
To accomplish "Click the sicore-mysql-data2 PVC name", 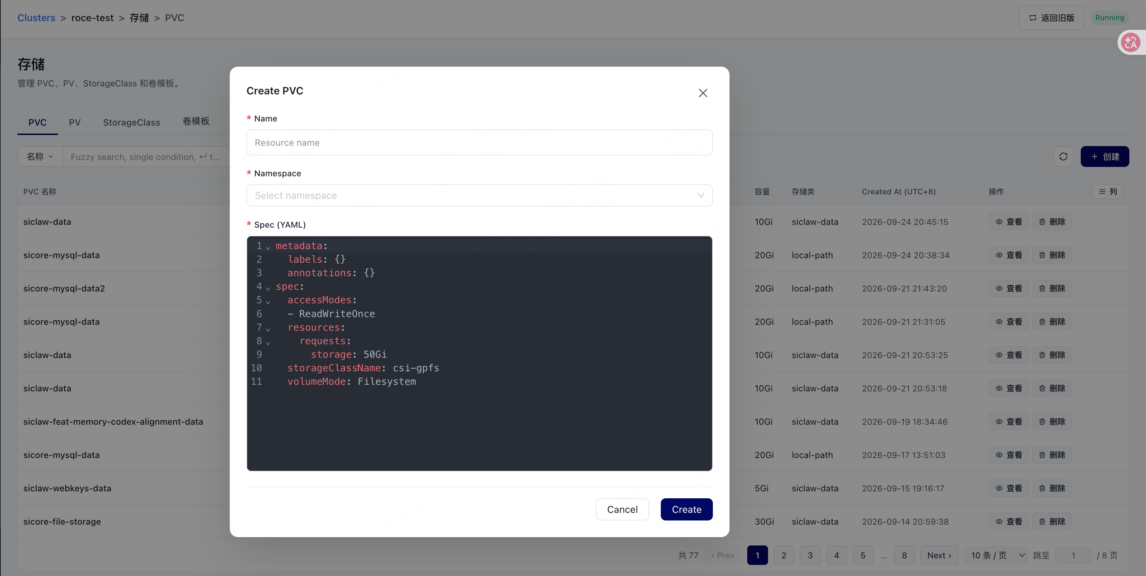I will click(64, 288).
